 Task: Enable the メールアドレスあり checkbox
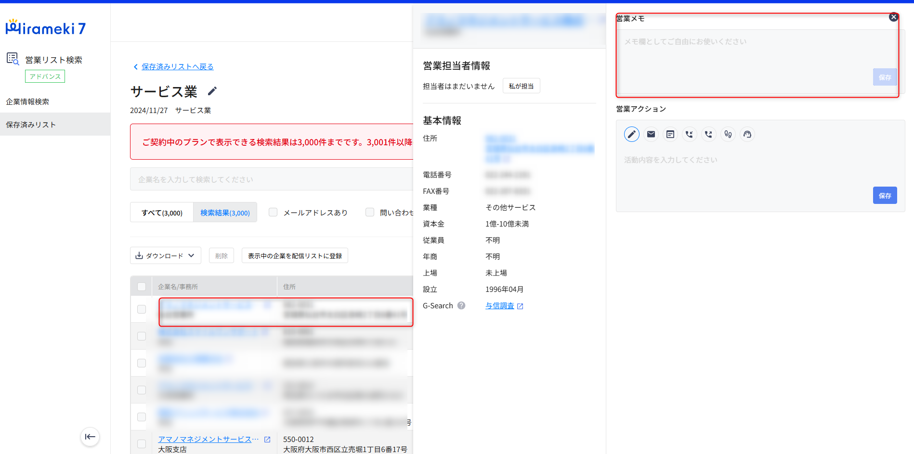(x=273, y=212)
